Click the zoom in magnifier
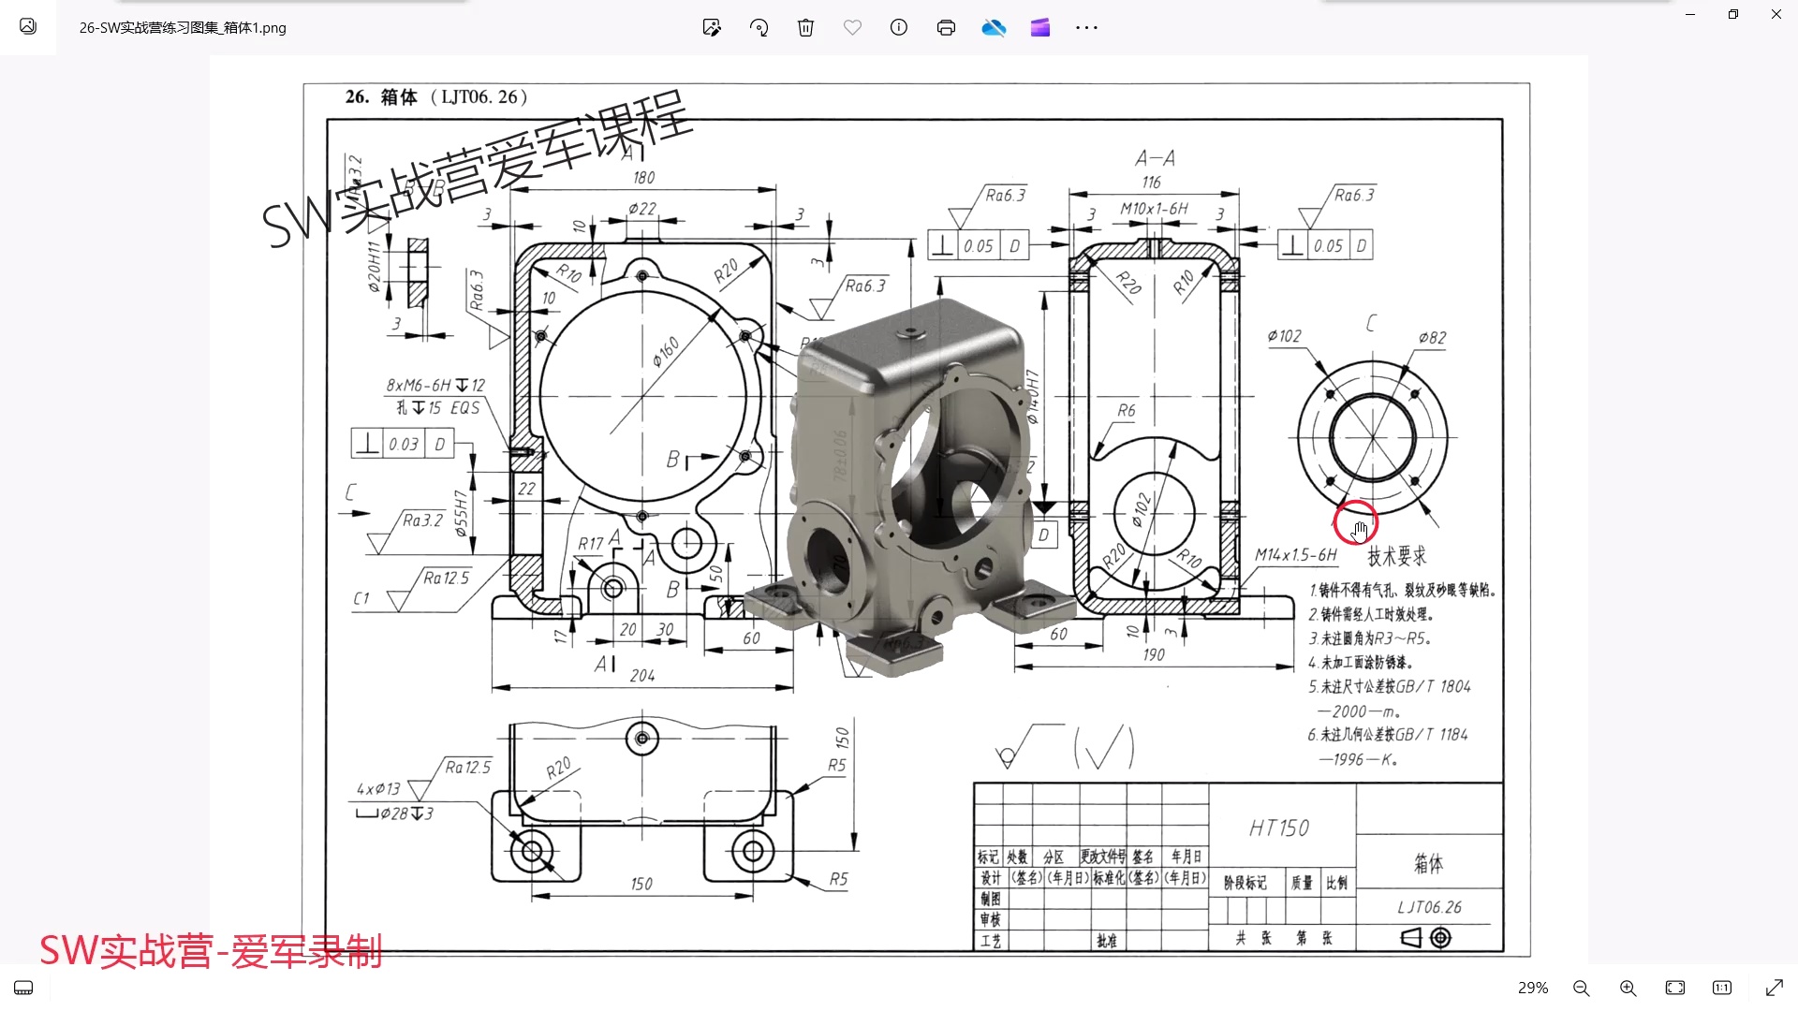Image resolution: width=1798 pixels, height=1011 pixels. tap(1629, 988)
